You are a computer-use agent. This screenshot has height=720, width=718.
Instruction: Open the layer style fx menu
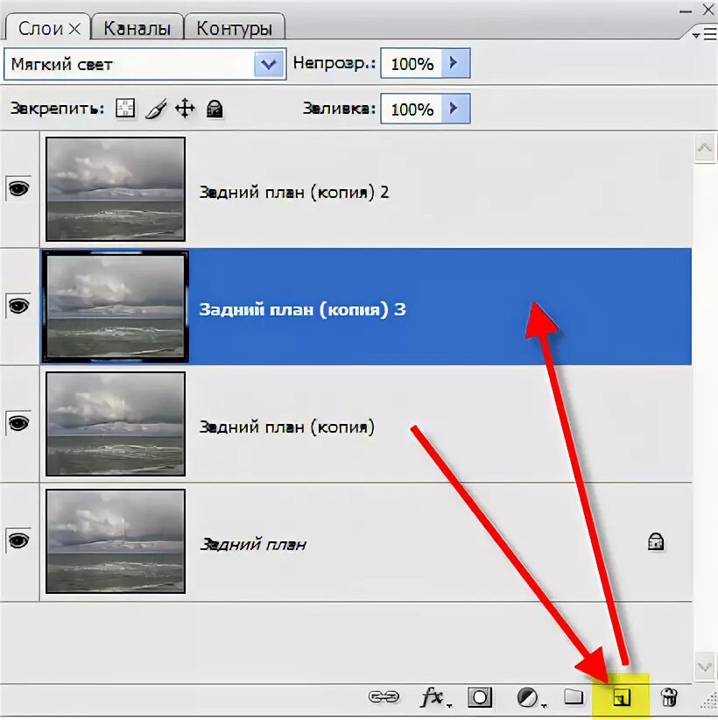(433, 697)
